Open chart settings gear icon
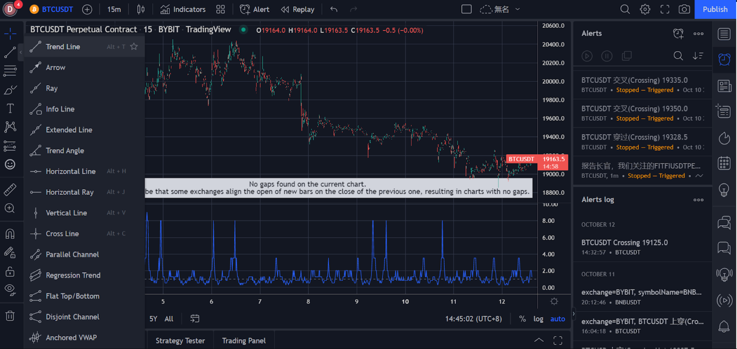Viewport: 737px width, 349px height. click(645, 9)
